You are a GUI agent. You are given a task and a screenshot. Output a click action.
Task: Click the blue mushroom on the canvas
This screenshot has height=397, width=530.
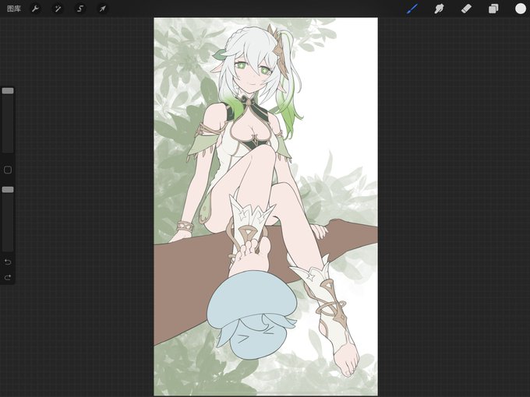(252, 314)
